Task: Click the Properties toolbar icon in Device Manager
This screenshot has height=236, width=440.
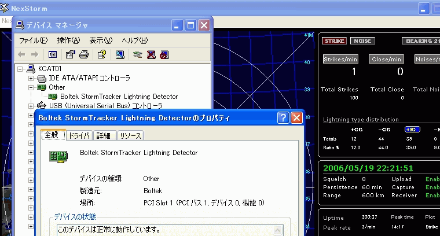Action: point(71,55)
